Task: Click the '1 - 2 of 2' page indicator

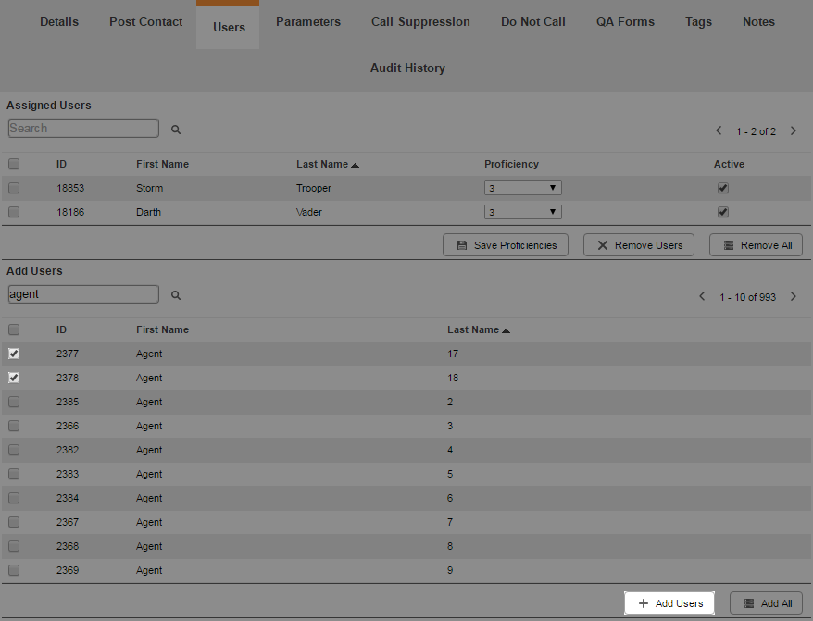Action: [x=756, y=131]
